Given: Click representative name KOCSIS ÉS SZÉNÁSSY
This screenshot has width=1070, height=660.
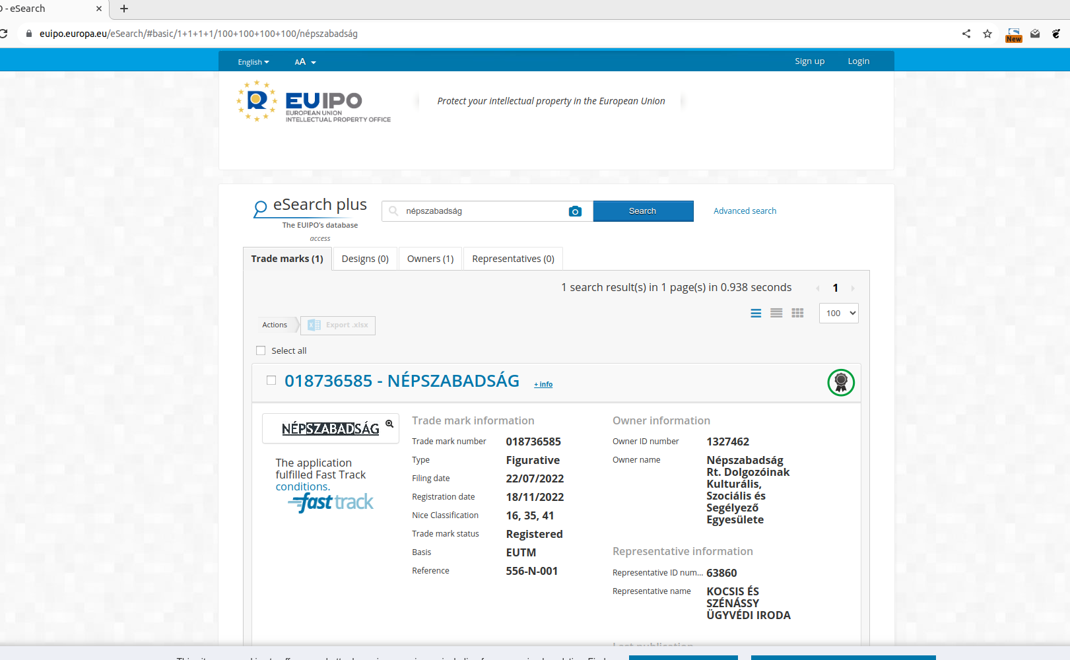Looking at the screenshot, I should tap(749, 603).
